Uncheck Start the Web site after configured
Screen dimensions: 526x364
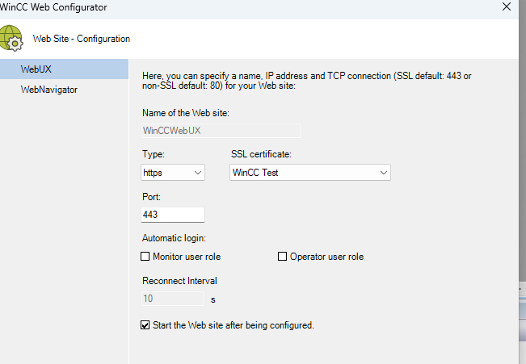pos(146,325)
